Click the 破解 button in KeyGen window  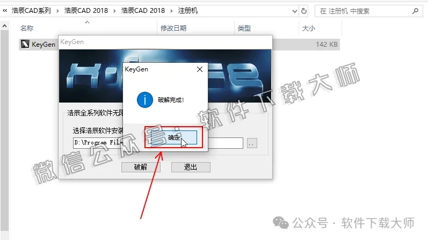141,167
